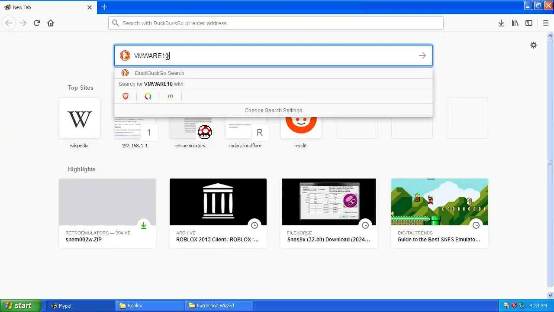Open Guide to the Best SNES Emulators highlight
The image size is (554, 312).
coord(440,213)
